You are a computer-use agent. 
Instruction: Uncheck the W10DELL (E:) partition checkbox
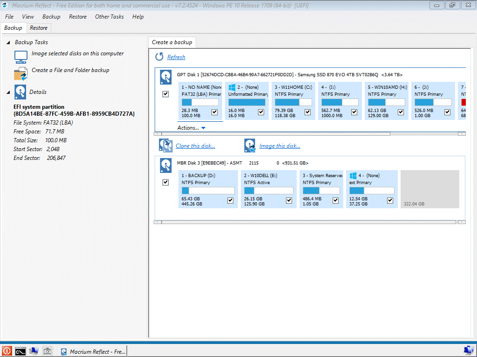[x=289, y=201]
